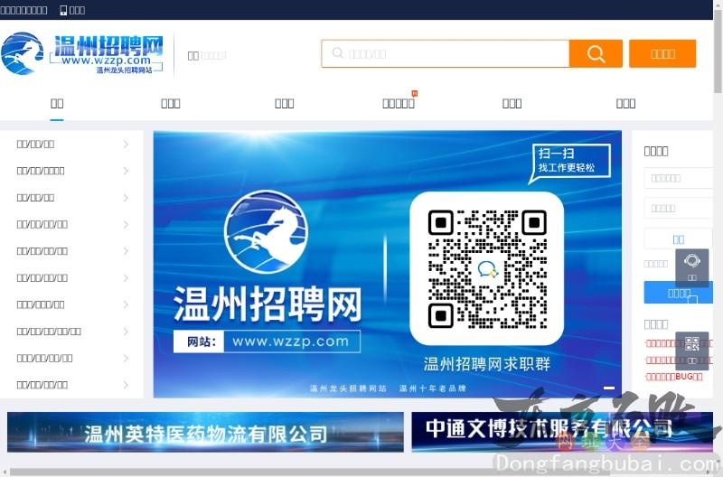Expand the bottom job category row chevron

click(x=126, y=385)
